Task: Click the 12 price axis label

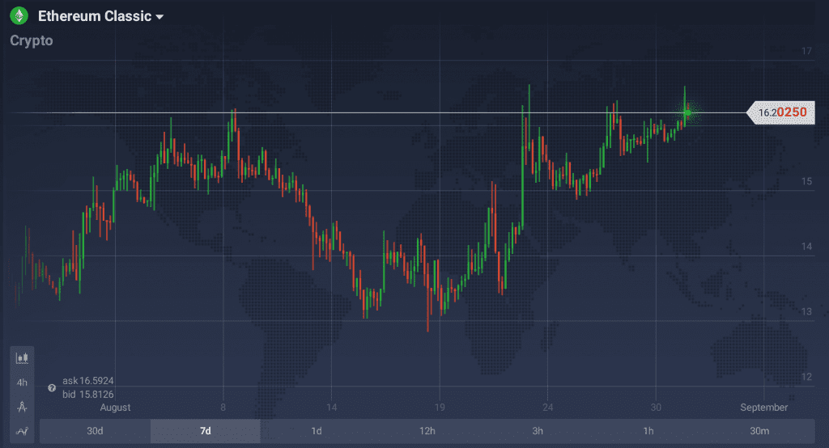Action: (806, 377)
